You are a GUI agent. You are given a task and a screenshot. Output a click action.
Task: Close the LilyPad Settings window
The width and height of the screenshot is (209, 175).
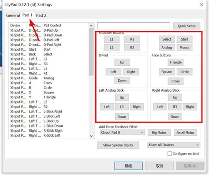[x=202, y=5]
